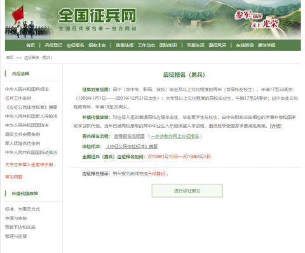The height and width of the screenshot is (253, 305).
Task: Open the 征兵工作条例 sidebar link
Action: (x=18, y=98)
